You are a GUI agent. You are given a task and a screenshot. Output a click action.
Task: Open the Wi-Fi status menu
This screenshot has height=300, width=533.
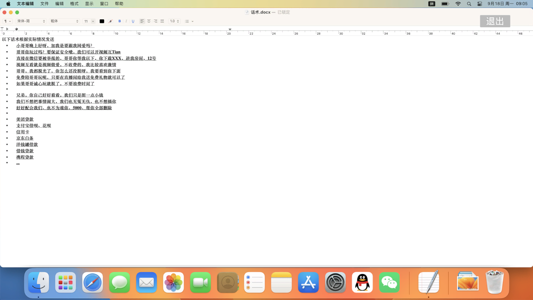[458, 4]
